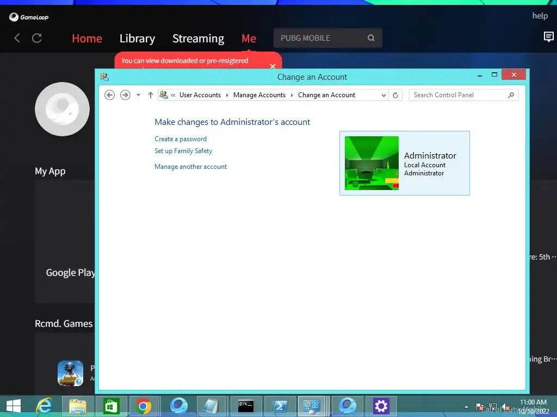The image size is (557, 417).
Task: Expand the recent locations dropdown arrow
Action: point(139,95)
